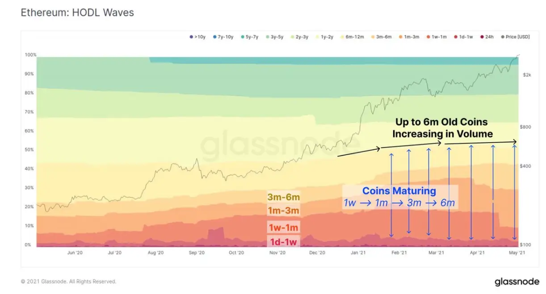This screenshot has width=546, height=294.
Task: Toggle the 1y-2y legend entry
Action: (x=324, y=37)
